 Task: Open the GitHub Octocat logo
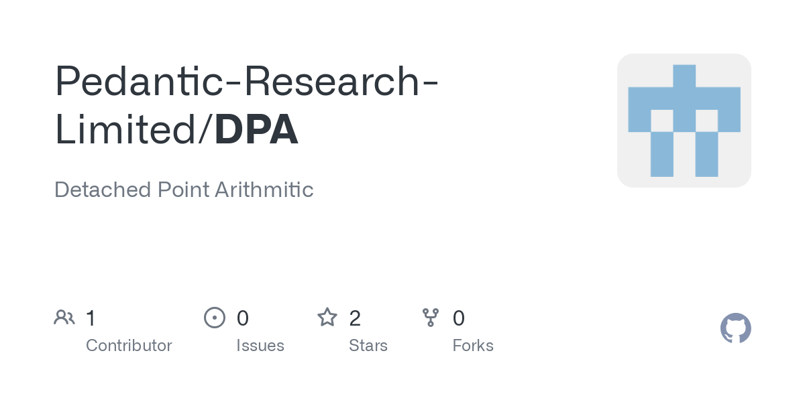pos(736,328)
